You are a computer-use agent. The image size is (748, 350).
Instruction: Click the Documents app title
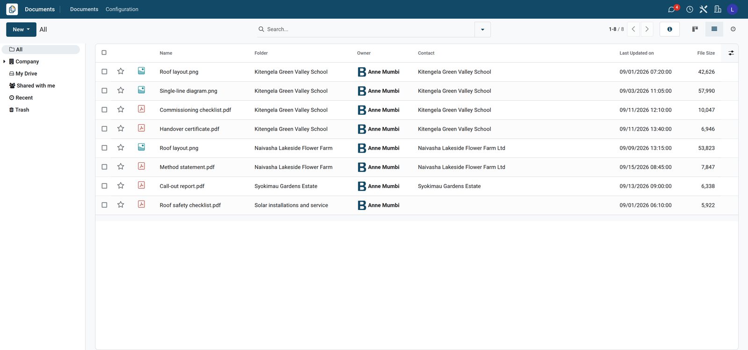tap(40, 9)
